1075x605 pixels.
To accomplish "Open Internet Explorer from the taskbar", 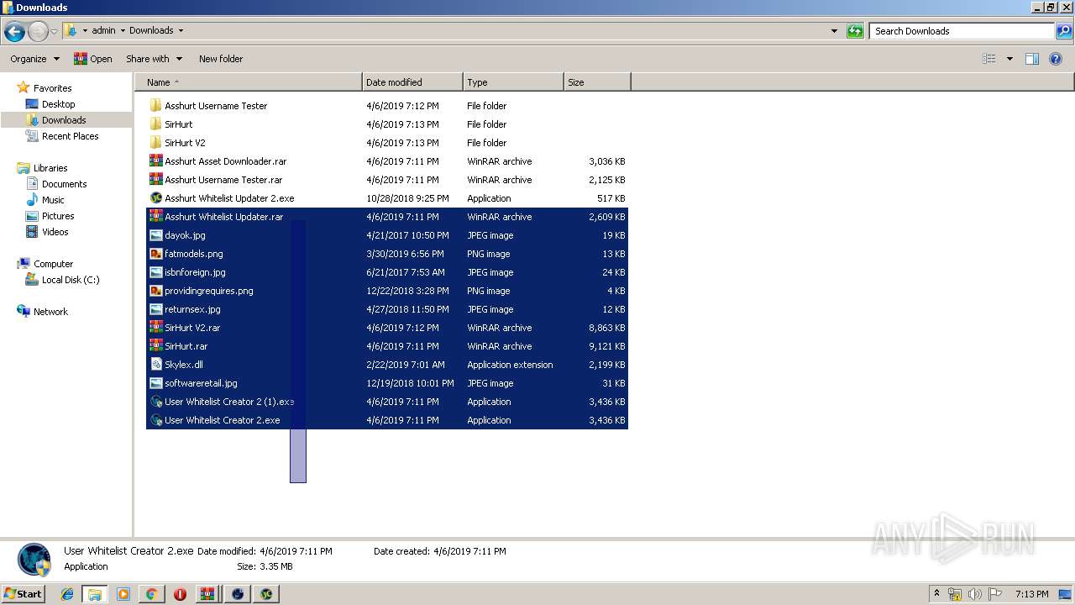I will tap(67, 594).
